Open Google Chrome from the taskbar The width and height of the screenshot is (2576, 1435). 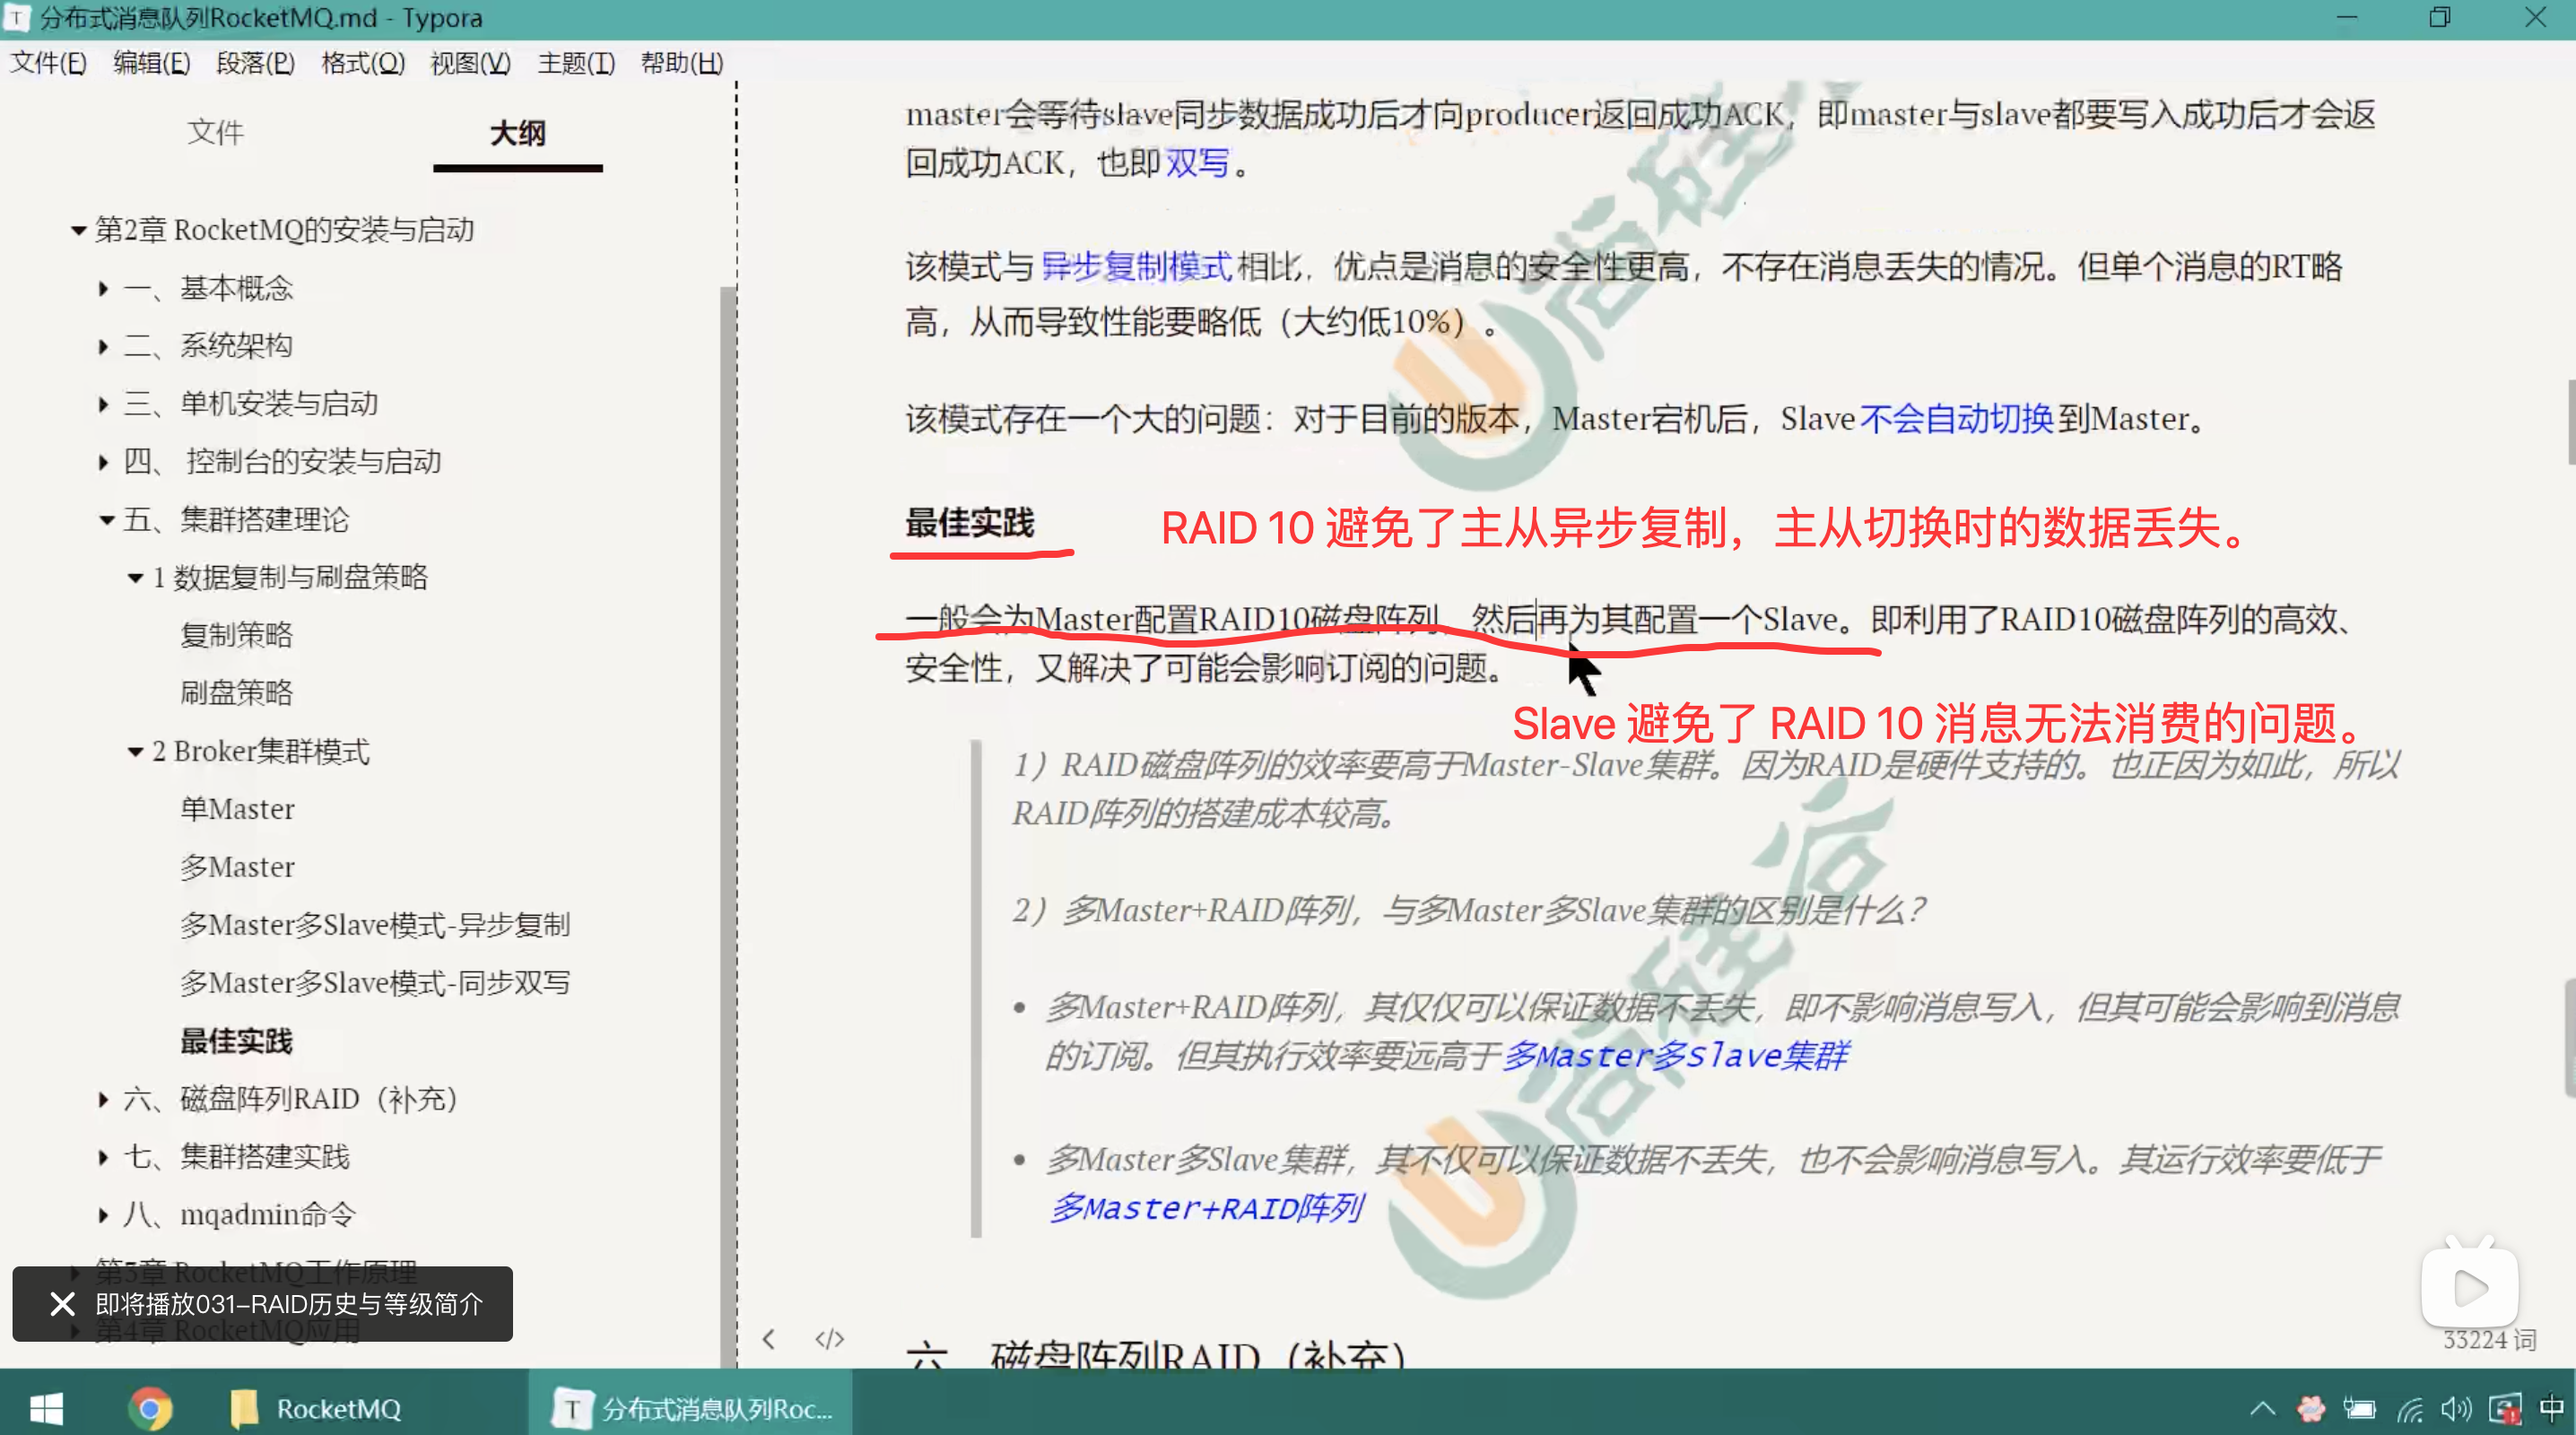click(150, 1408)
